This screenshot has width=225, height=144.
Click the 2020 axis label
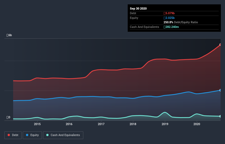click(197, 124)
